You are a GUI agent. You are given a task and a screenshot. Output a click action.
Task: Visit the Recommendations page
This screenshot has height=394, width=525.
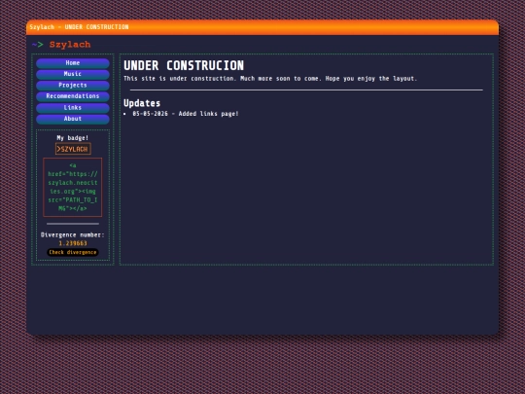point(73,96)
